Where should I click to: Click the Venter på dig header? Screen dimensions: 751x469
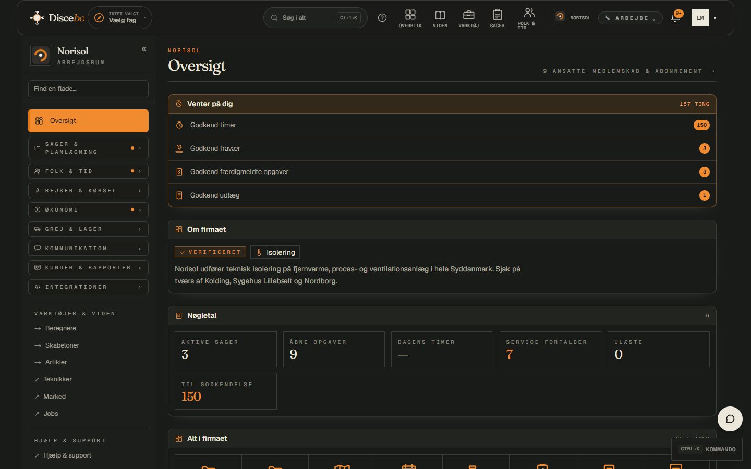[442, 104]
